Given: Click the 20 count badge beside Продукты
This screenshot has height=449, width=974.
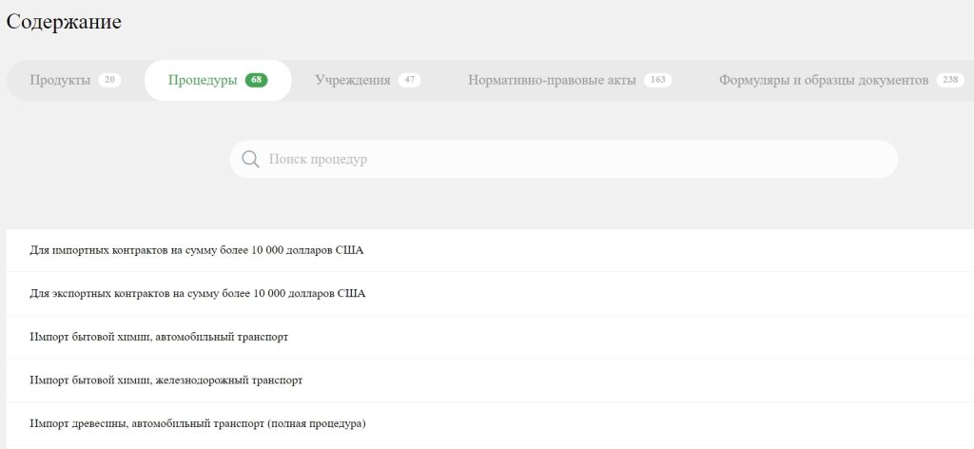Looking at the screenshot, I should point(109,80).
